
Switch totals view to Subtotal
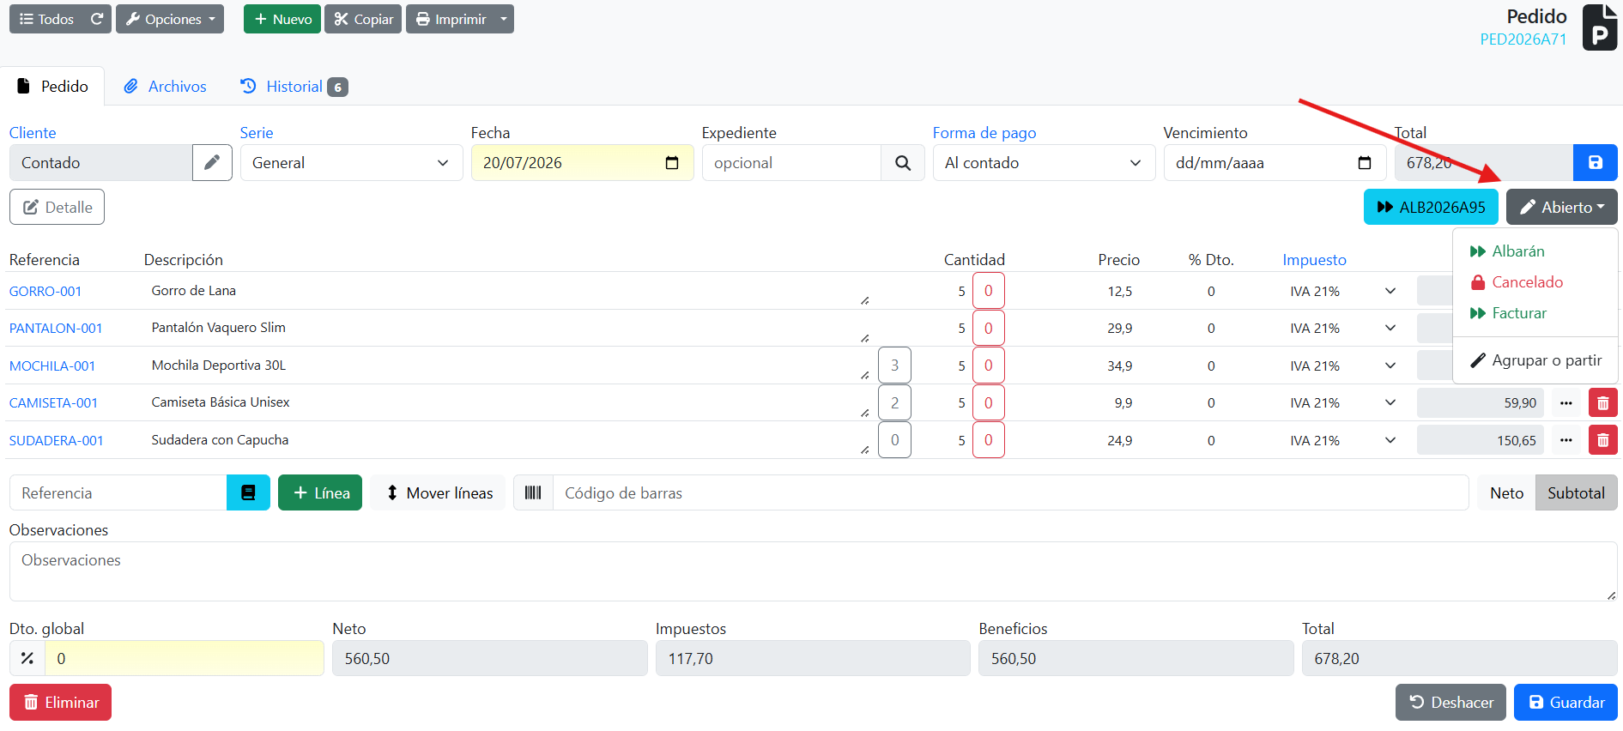point(1576,492)
